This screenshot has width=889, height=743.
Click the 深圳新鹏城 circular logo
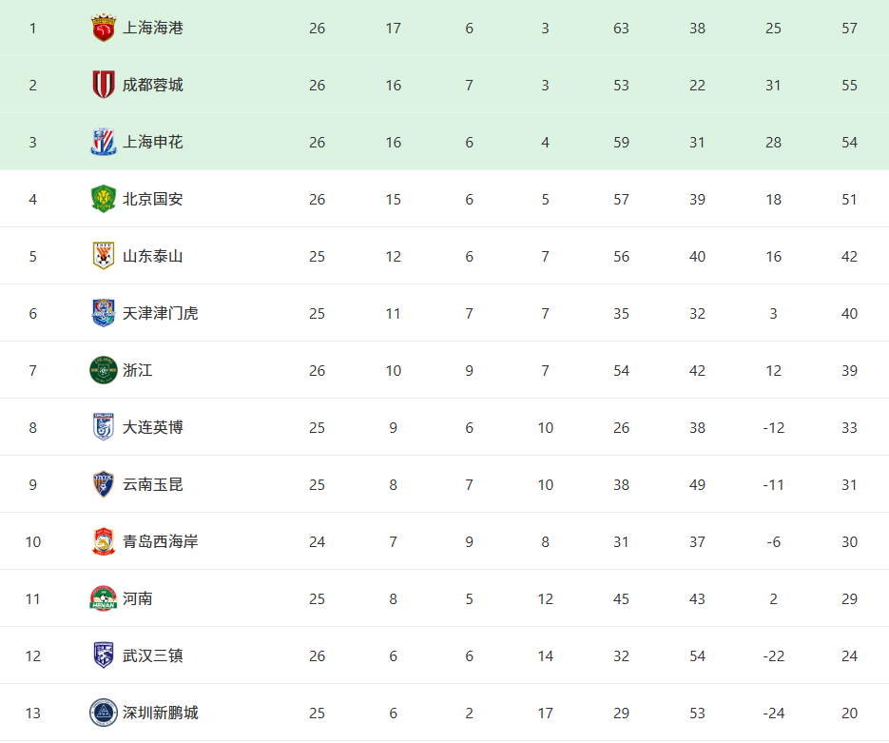[x=104, y=713]
